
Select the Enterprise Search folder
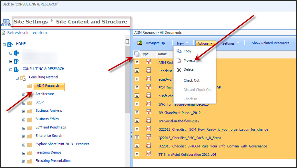click(49, 136)
